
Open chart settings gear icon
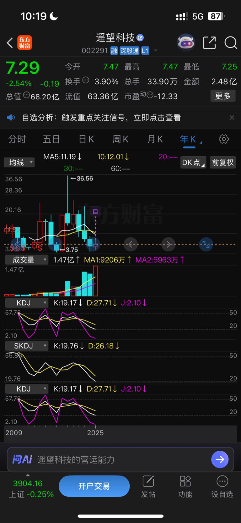[x=224, y=139]
